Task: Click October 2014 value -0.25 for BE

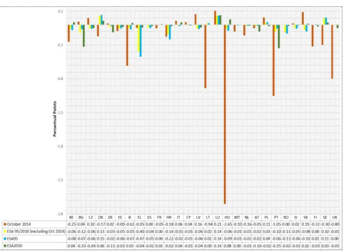Action: pos(71,224)
